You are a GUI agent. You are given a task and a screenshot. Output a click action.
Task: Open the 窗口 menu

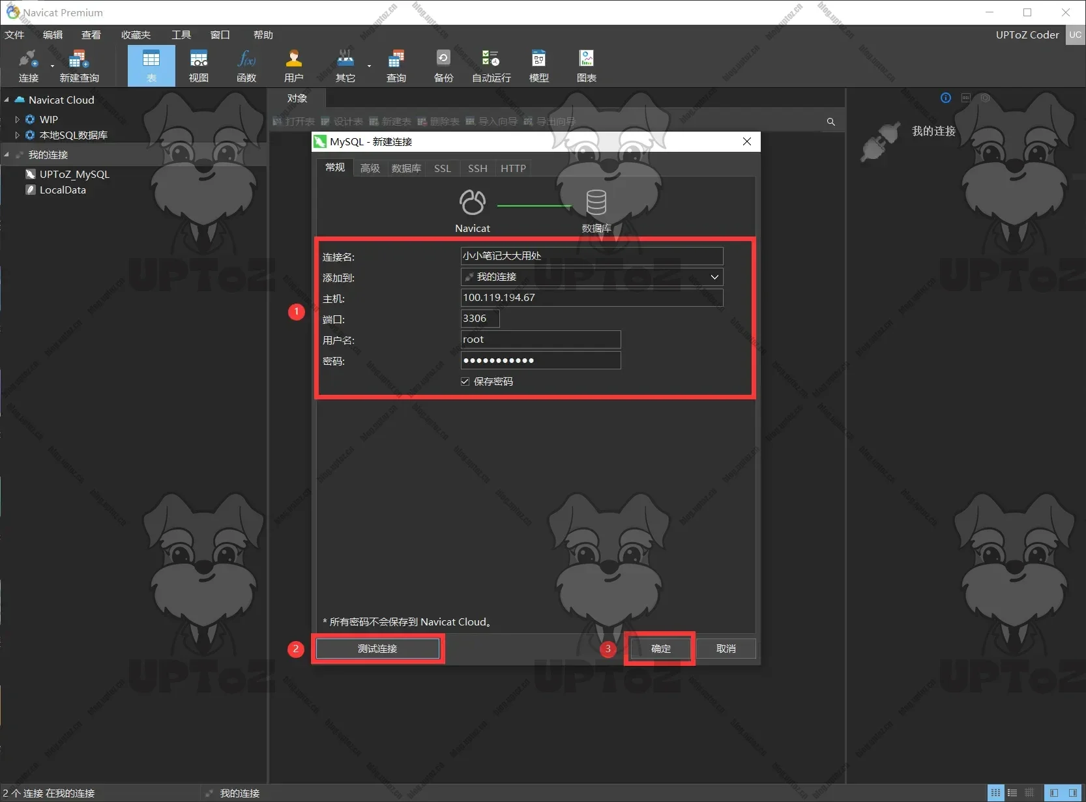220,35
